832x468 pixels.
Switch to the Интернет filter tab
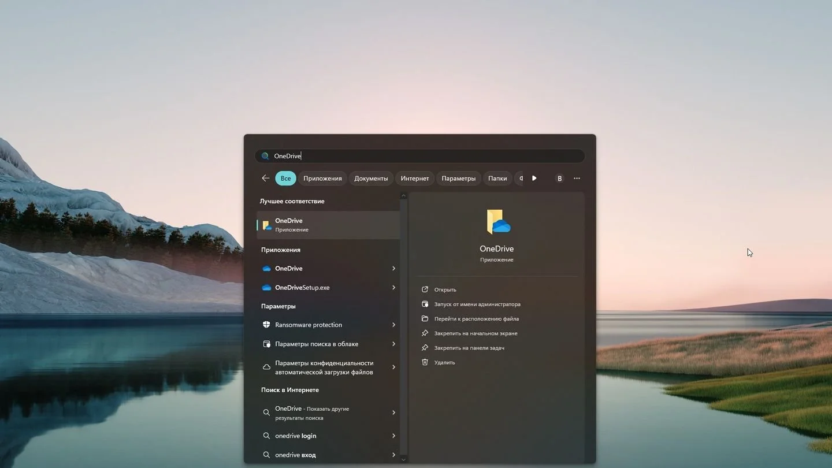pos(415,178)
